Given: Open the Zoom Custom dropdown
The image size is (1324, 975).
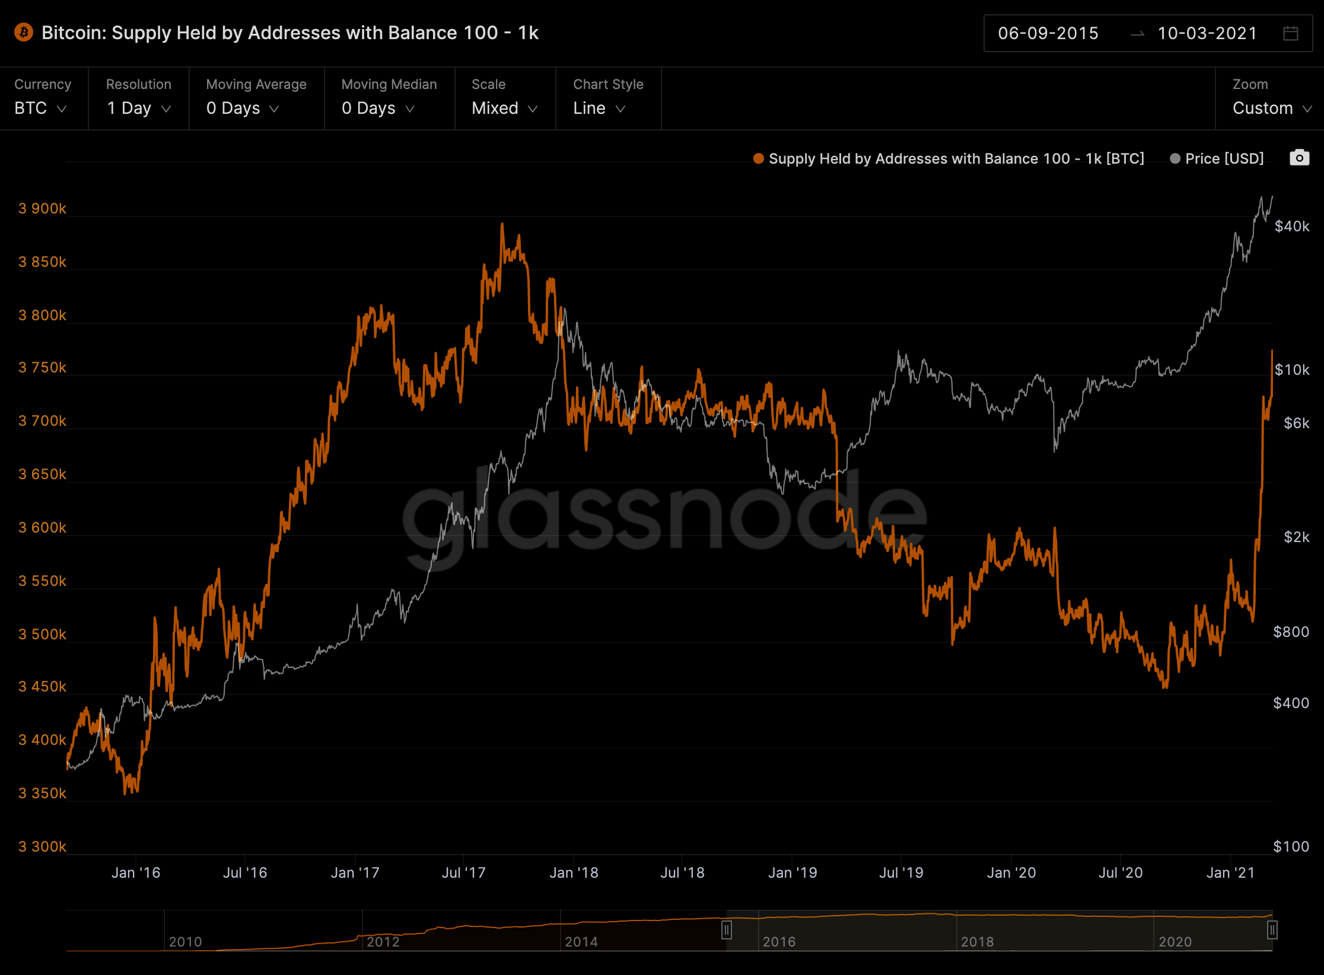Looking at the screenshot, I should coord(1271,108).
